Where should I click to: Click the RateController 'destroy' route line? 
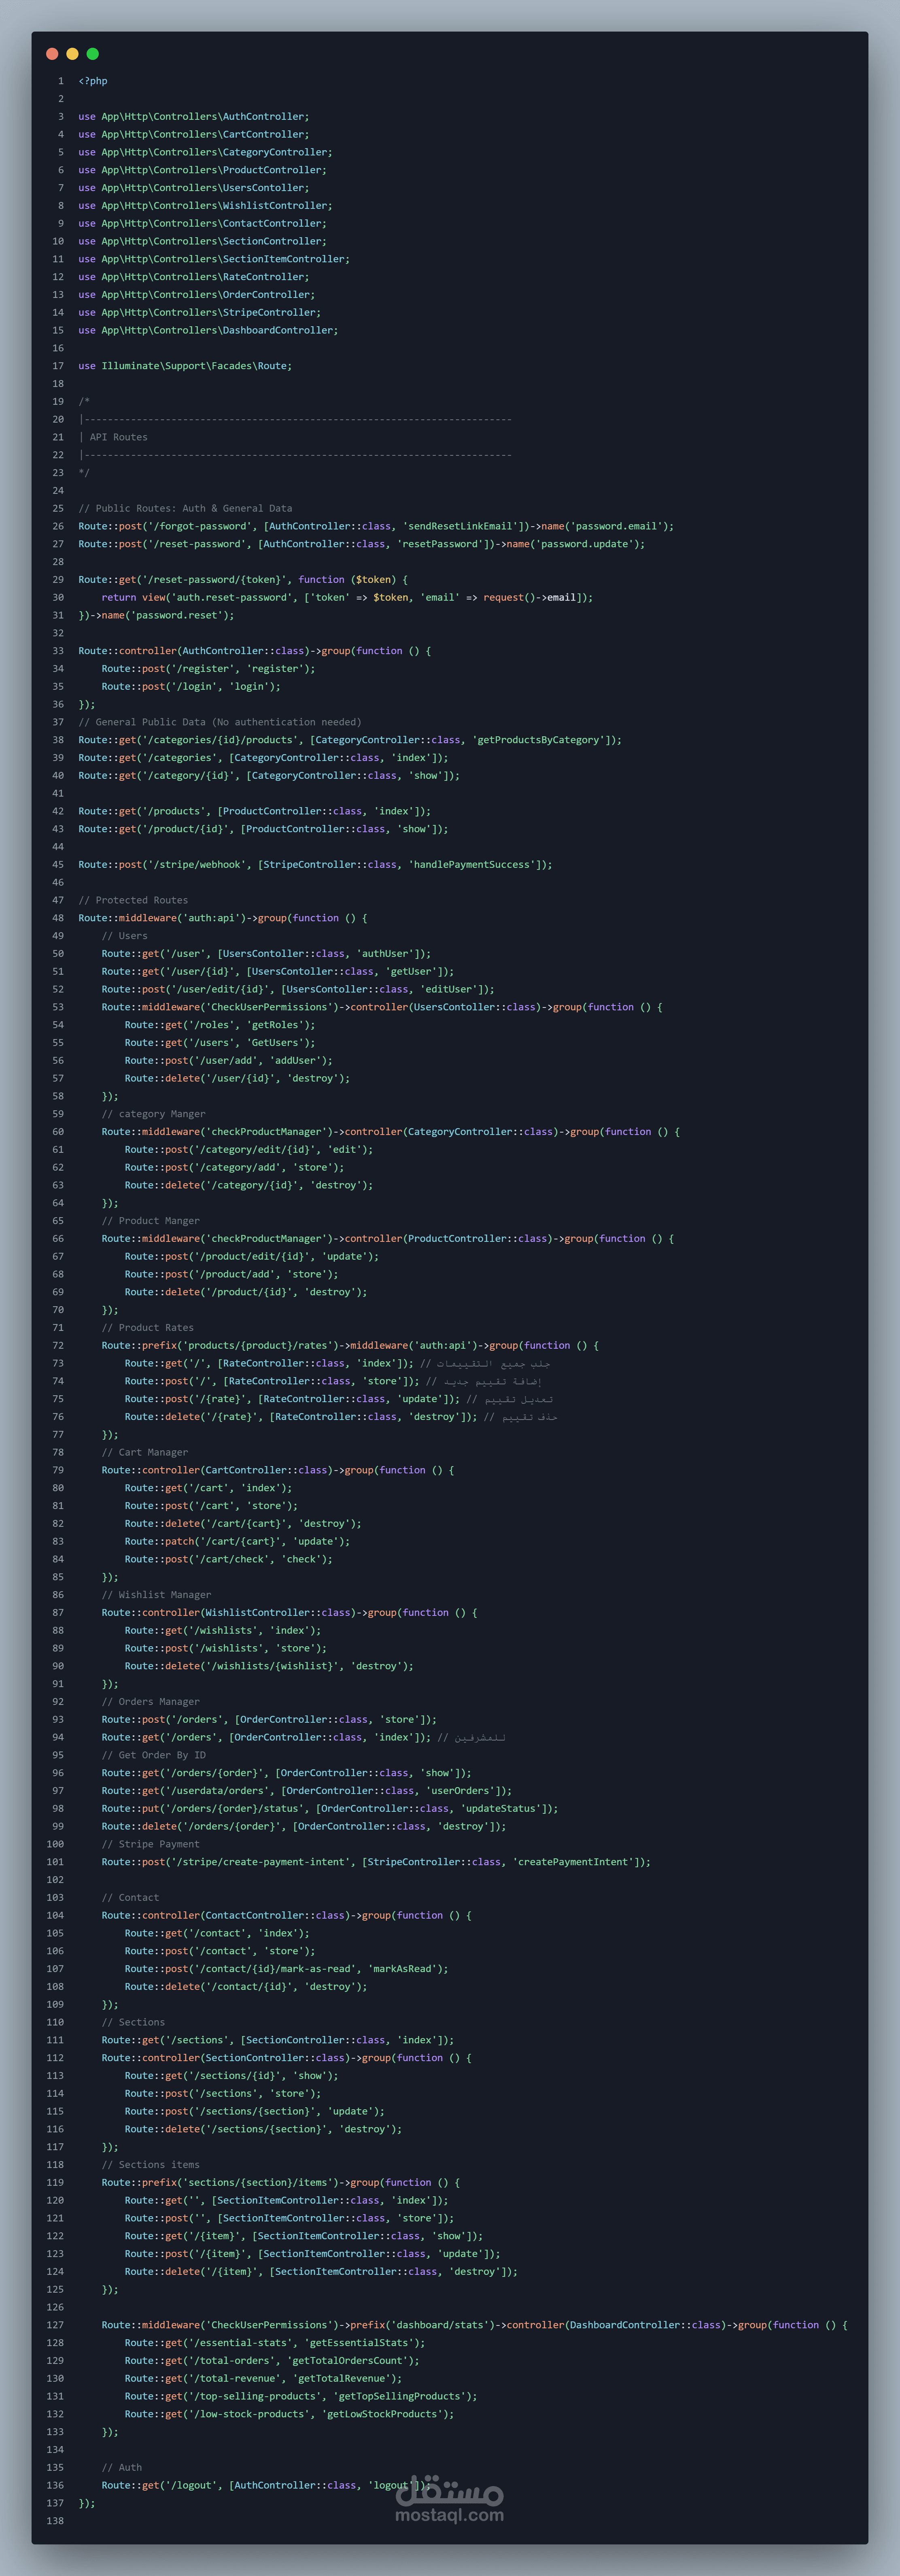click(341, 1417)
